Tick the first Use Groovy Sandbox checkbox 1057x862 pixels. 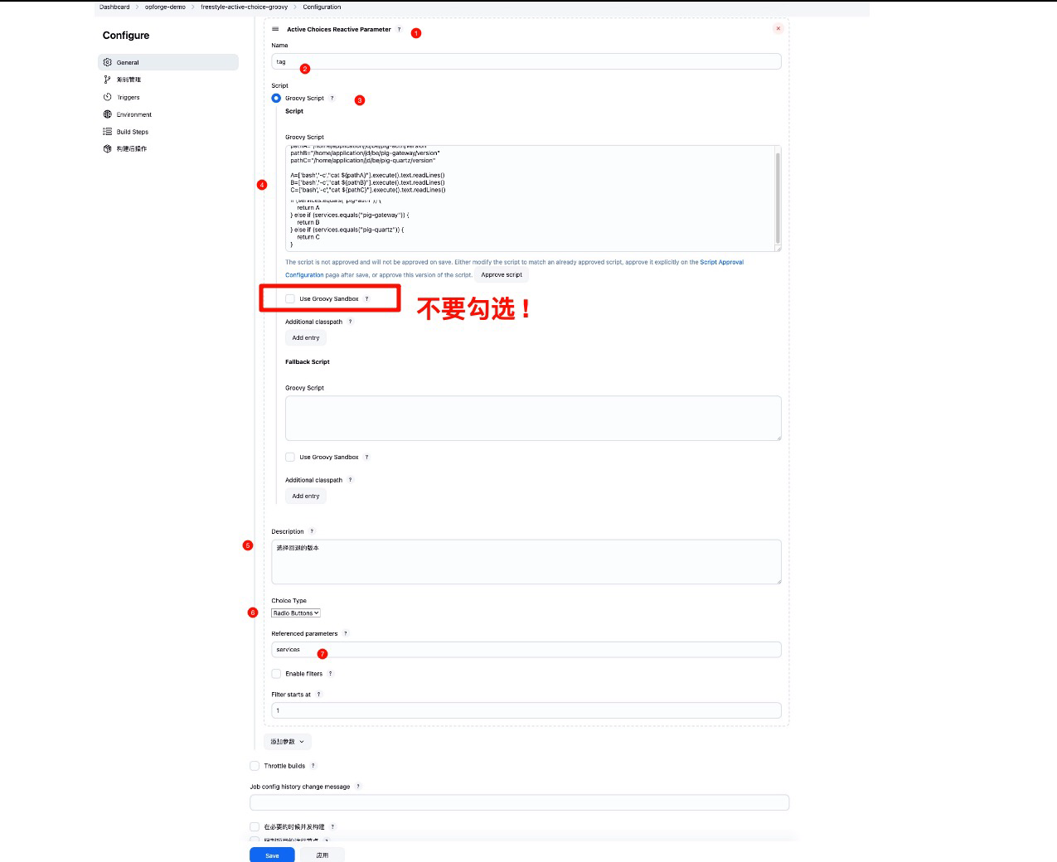click(x=290, y=298)
